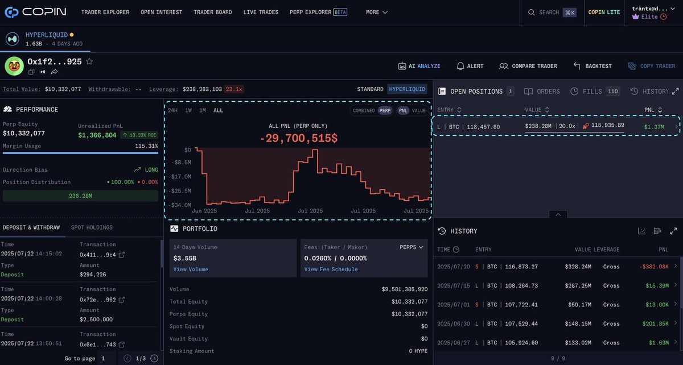Expand the BTC 118,457.60 position chevron
This screenshot has height=365, width=683.
(676, 126)
